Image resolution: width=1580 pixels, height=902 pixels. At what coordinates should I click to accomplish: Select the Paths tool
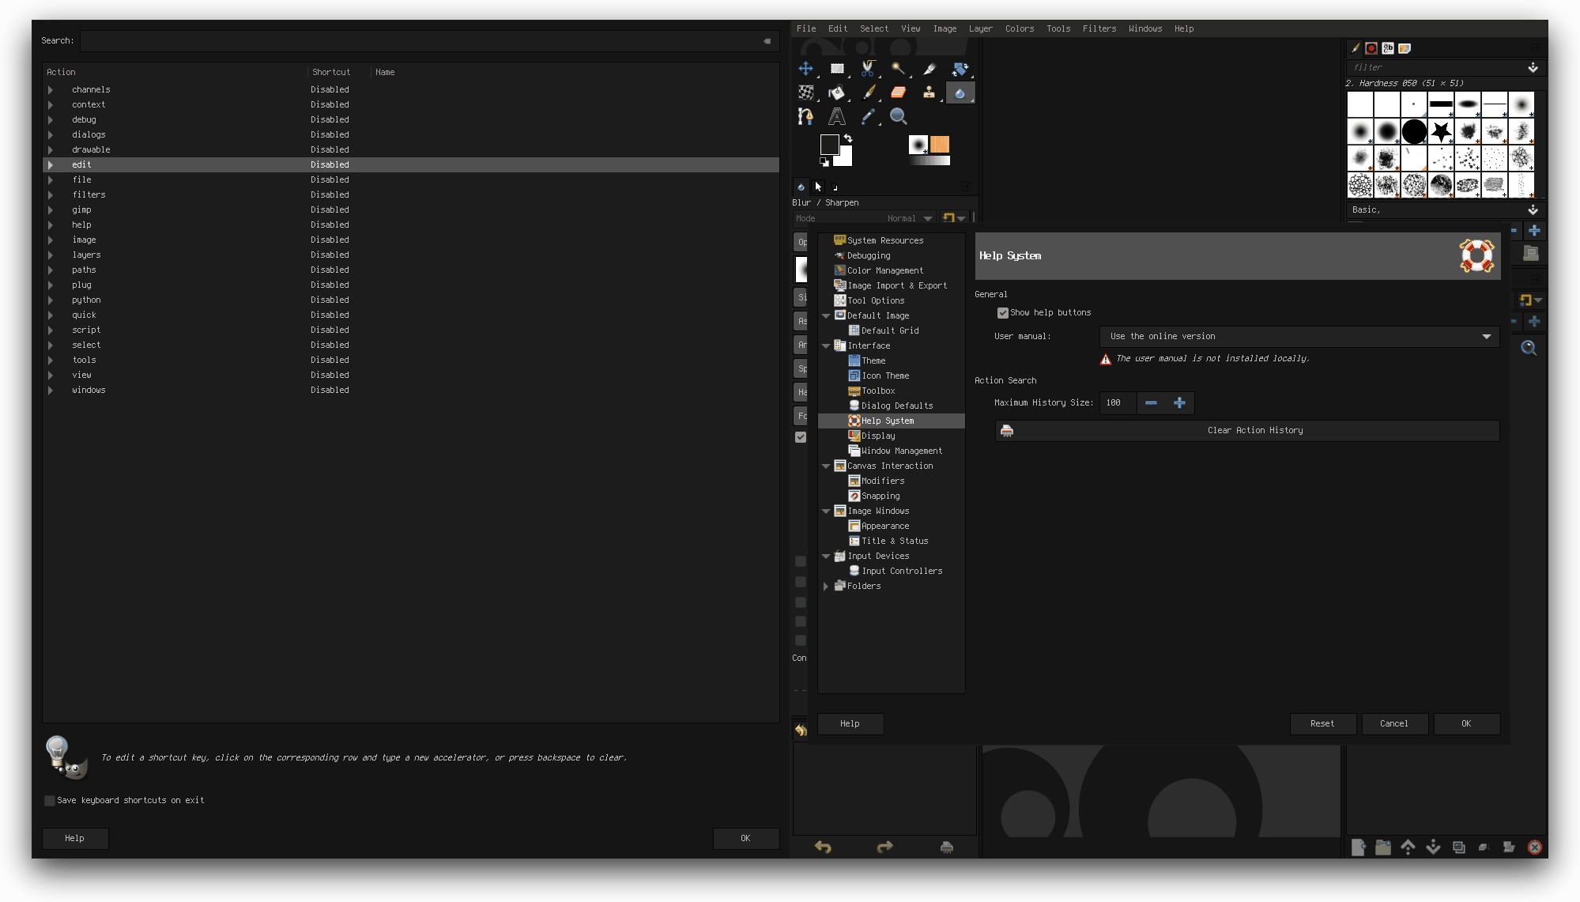[805, 116]
